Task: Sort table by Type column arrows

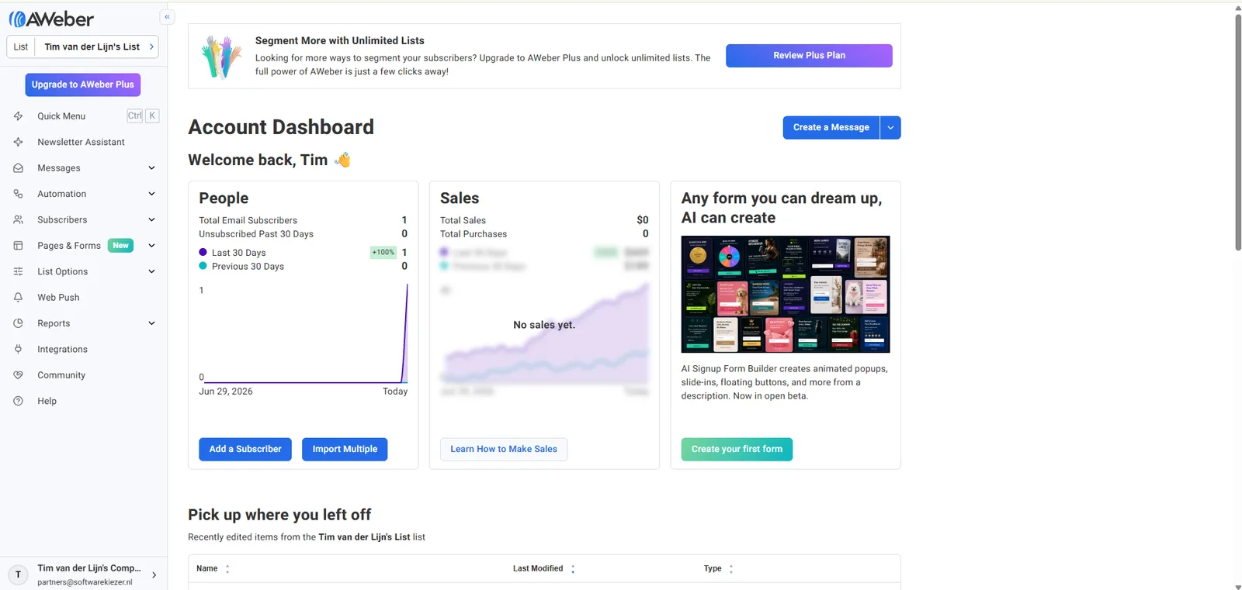Action: tap(731, 569)
